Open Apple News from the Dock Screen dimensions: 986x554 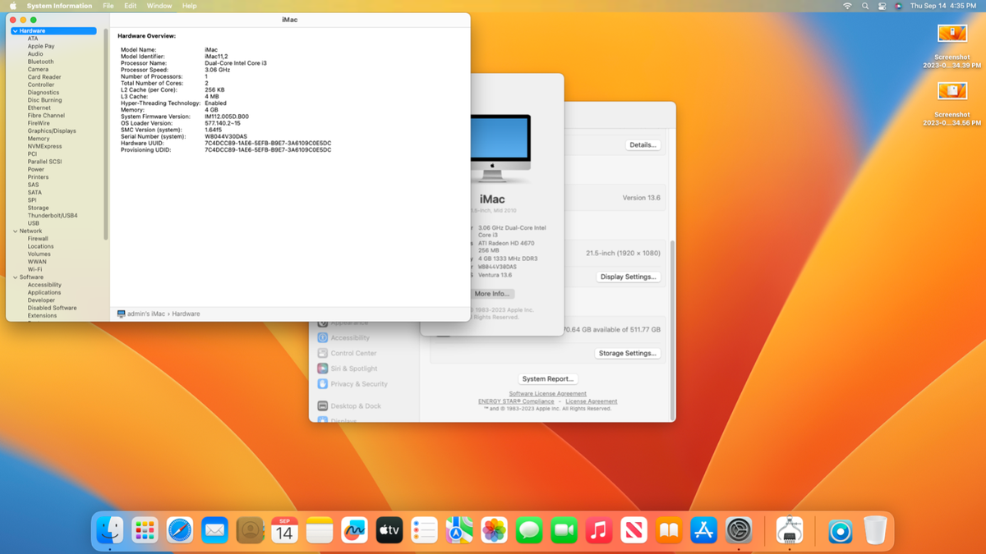634,530
